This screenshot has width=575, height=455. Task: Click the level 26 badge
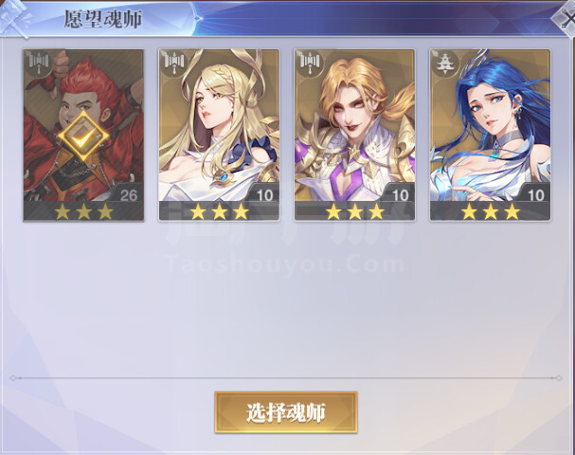(128, 195)
